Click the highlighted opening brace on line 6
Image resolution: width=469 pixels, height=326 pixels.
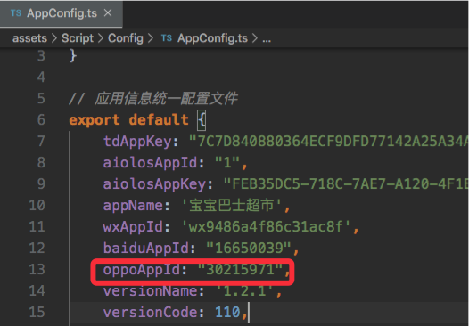[x=202, y=120]
